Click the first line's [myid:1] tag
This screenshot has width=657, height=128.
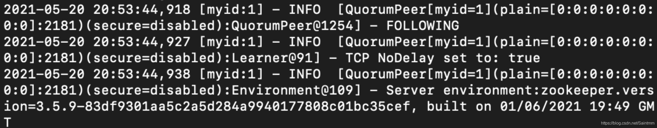coord(231,10)
